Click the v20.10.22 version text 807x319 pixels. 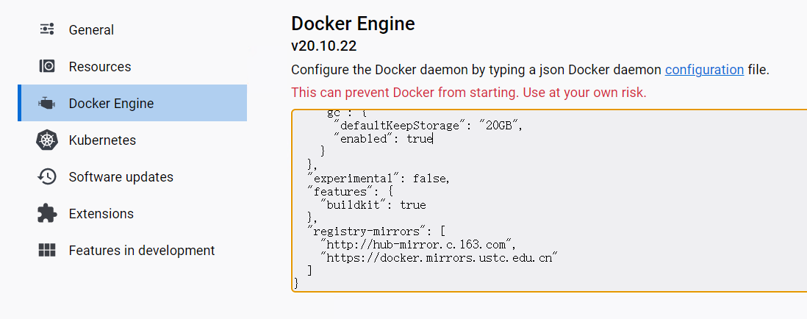(x=323, y=46)
